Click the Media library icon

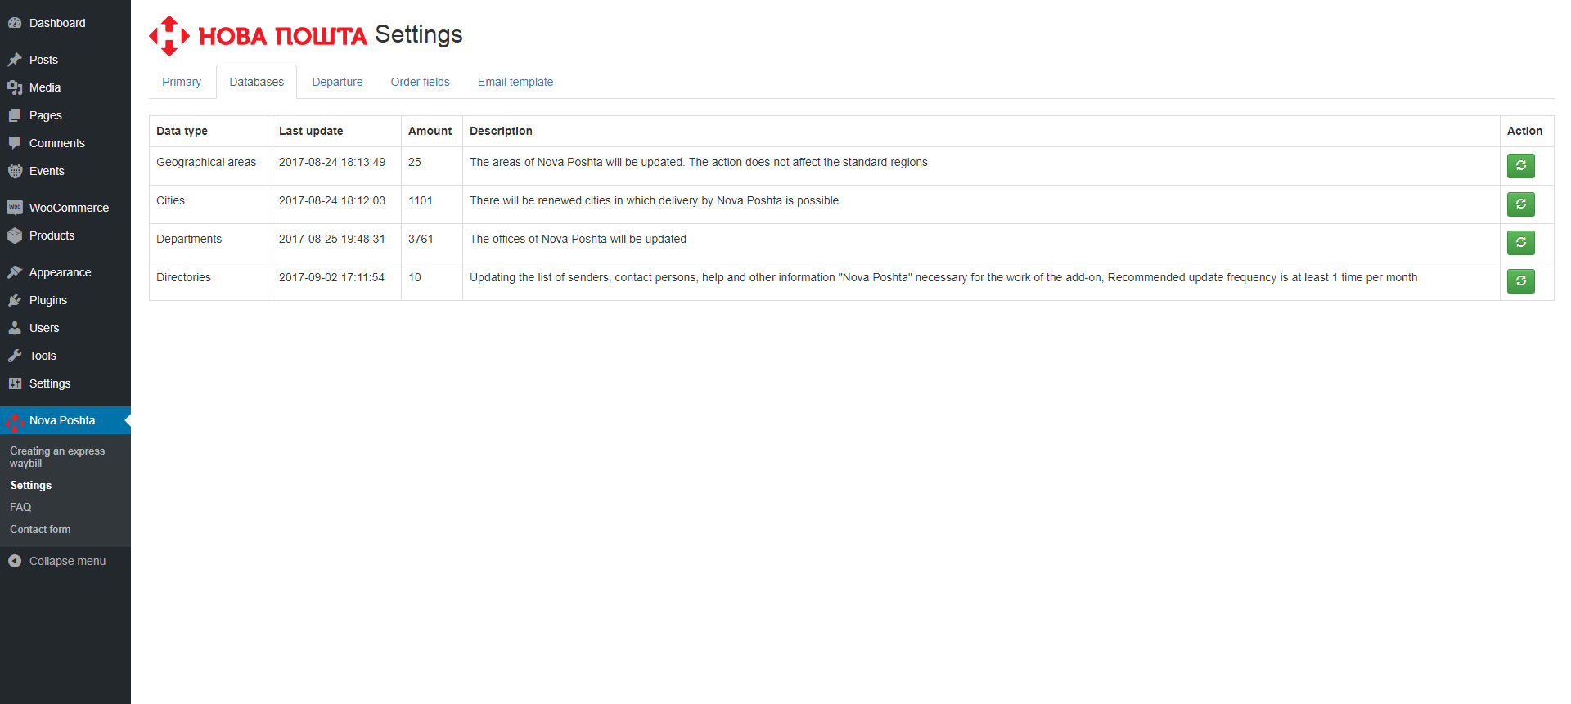tap(15, 87)
